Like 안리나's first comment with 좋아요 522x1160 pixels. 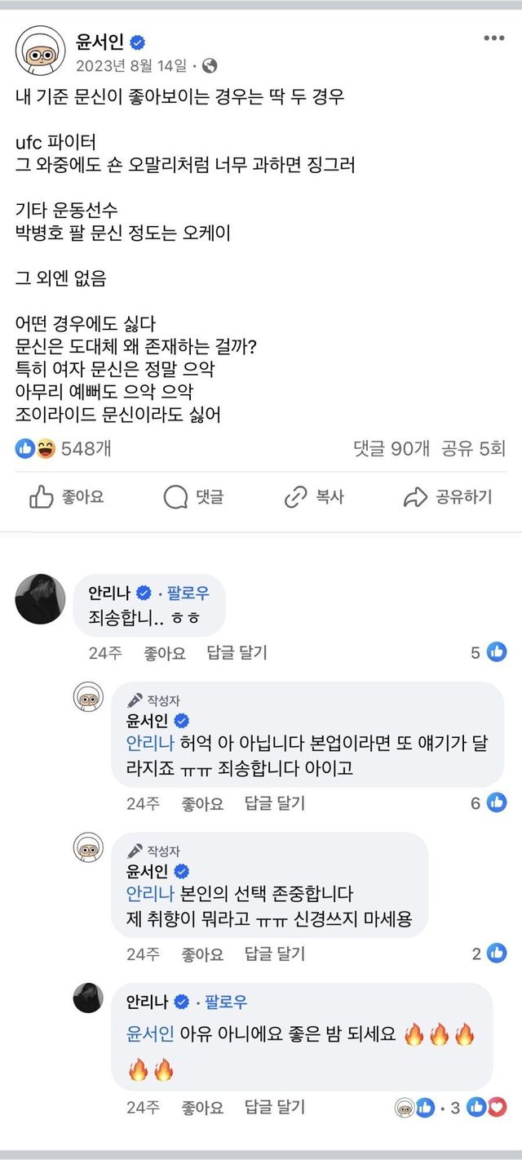[x=165, y=652]
